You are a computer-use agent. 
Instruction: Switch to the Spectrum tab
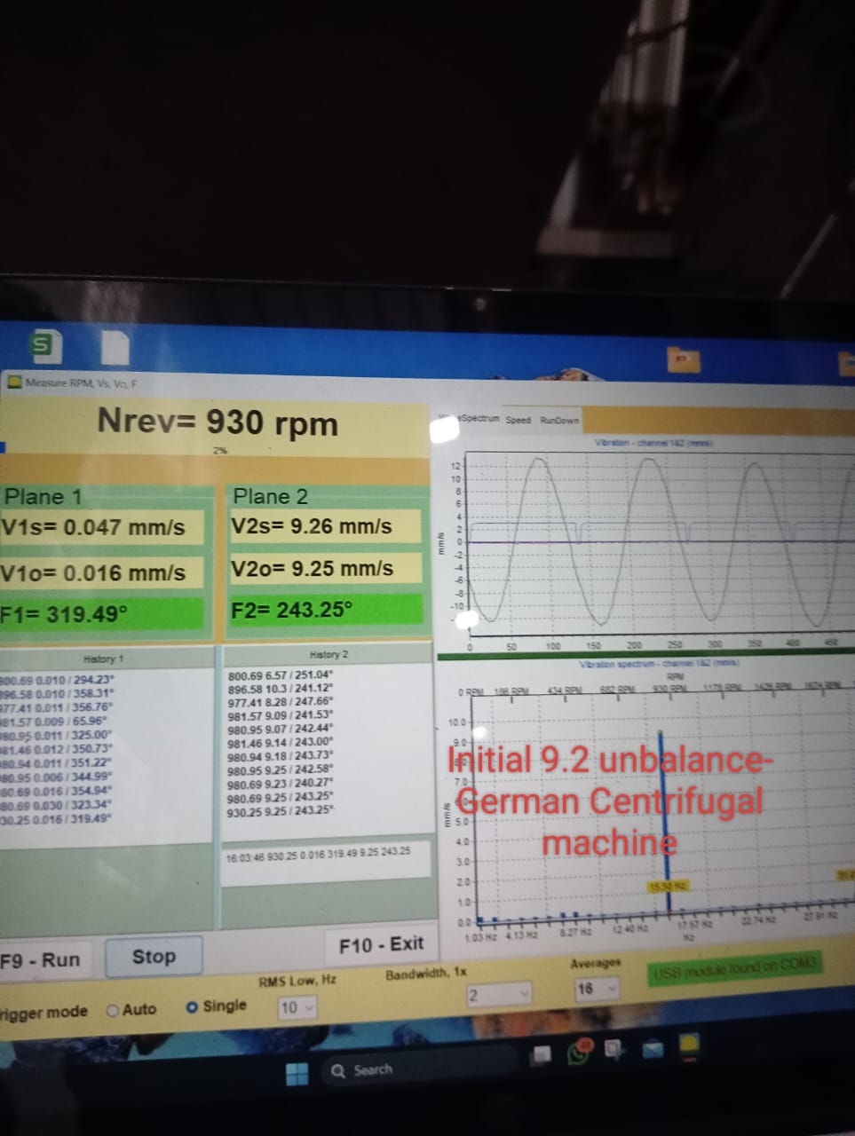(479, 419)
